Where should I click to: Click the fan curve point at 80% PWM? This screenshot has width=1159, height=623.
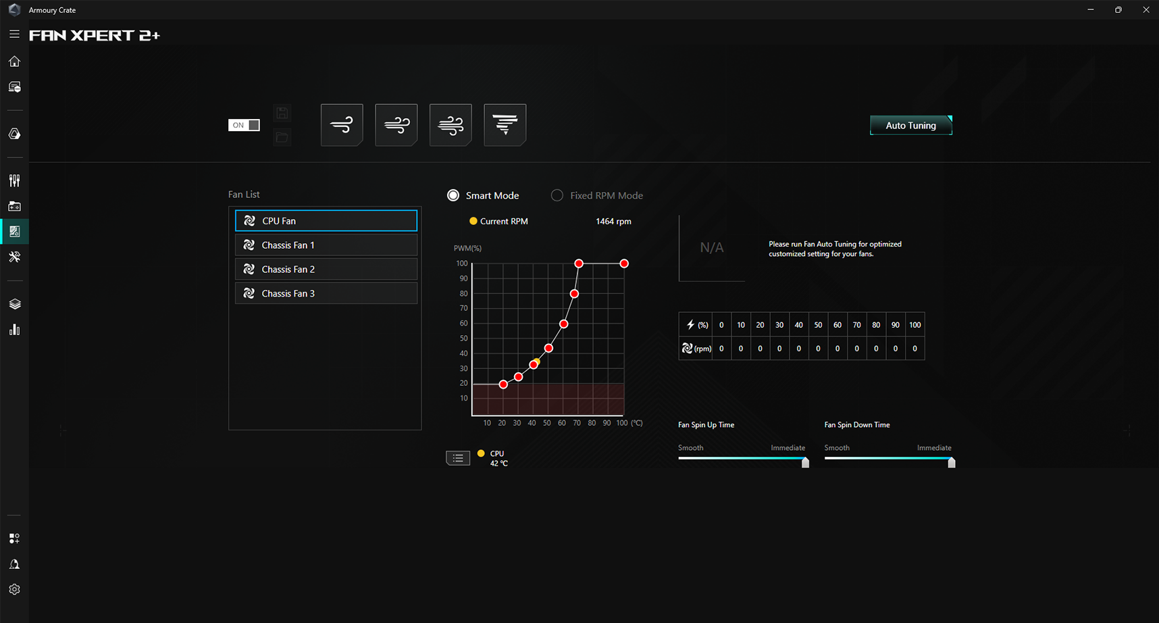(574, 294)
